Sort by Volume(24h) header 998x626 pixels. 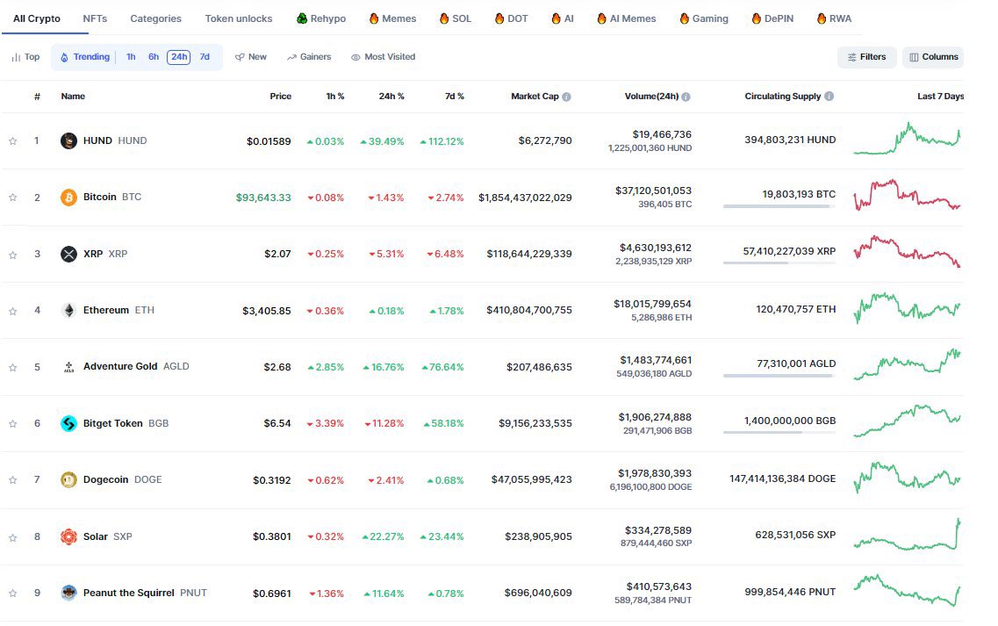(652, 97)
